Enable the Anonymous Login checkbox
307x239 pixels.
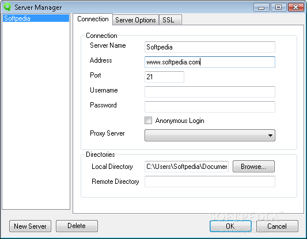(x=148, y=121)
